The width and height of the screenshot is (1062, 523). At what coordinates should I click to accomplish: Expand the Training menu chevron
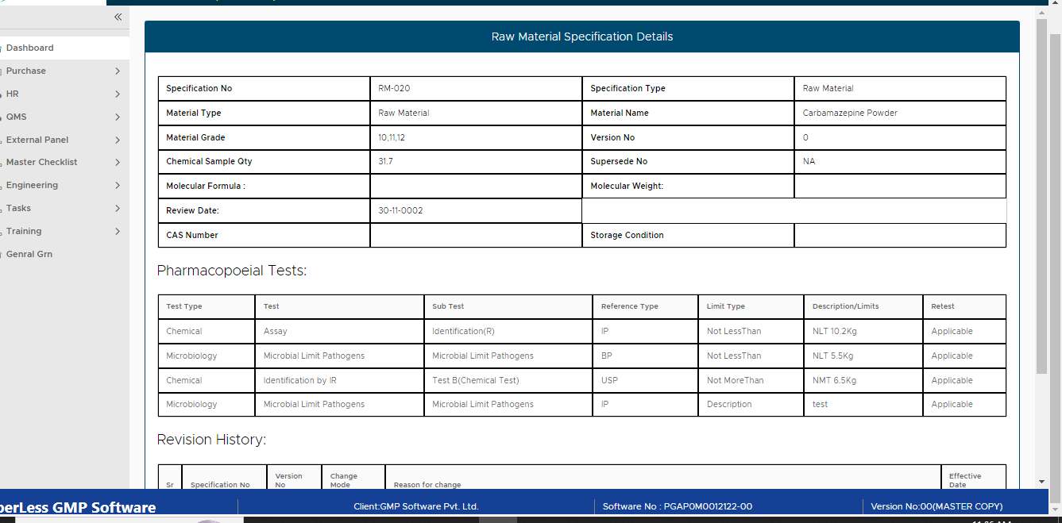[118, 232]
